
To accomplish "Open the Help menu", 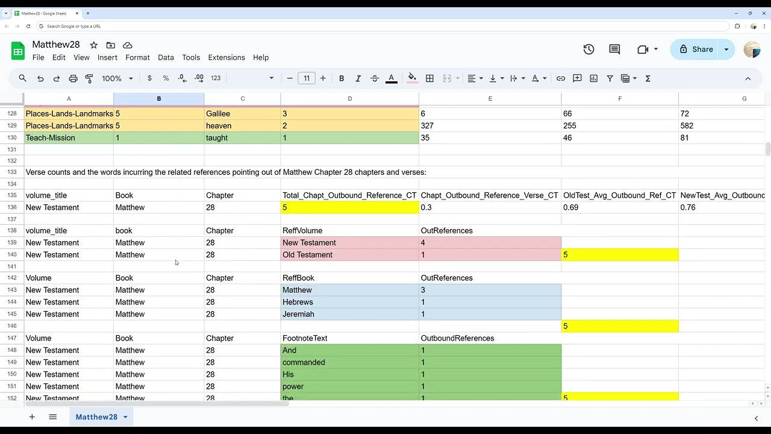I will 261,57.
